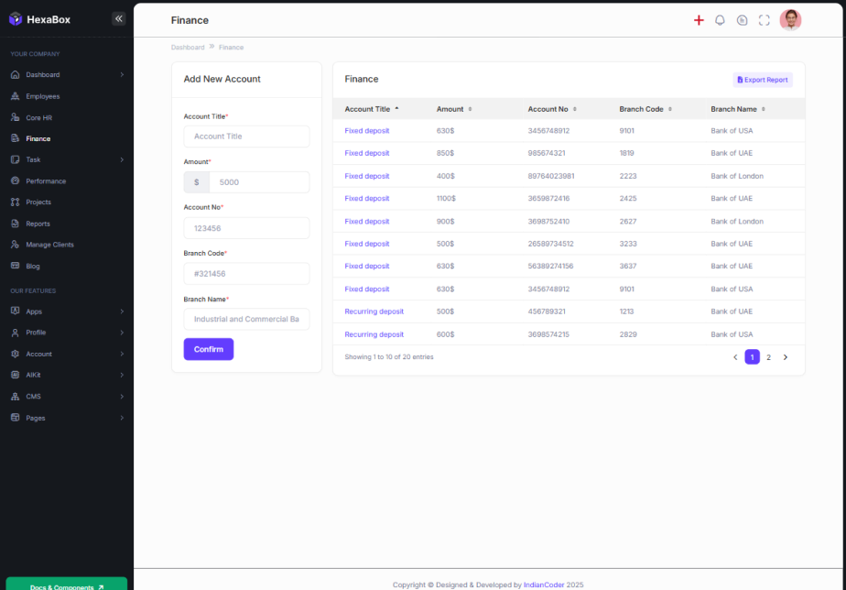Viewport: 846px width, 590px height.
Task: Open the user profile avatar
Action: point(790,20)
